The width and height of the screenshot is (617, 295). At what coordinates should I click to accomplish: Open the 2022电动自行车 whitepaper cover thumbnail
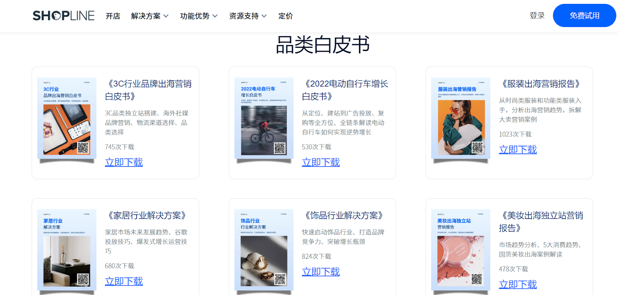coord(264,118)
